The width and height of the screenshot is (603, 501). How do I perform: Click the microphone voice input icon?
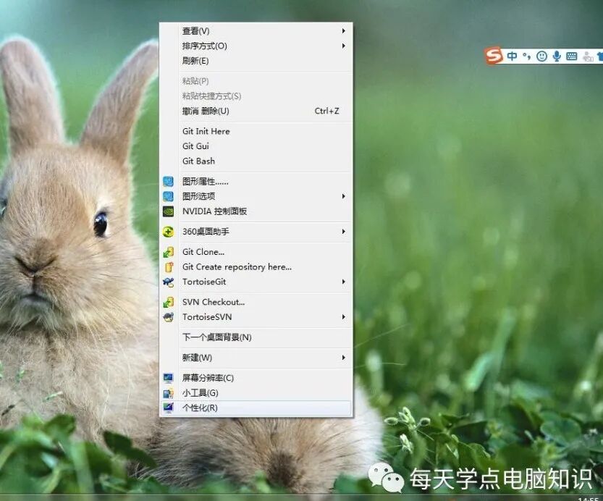[557, 56]
